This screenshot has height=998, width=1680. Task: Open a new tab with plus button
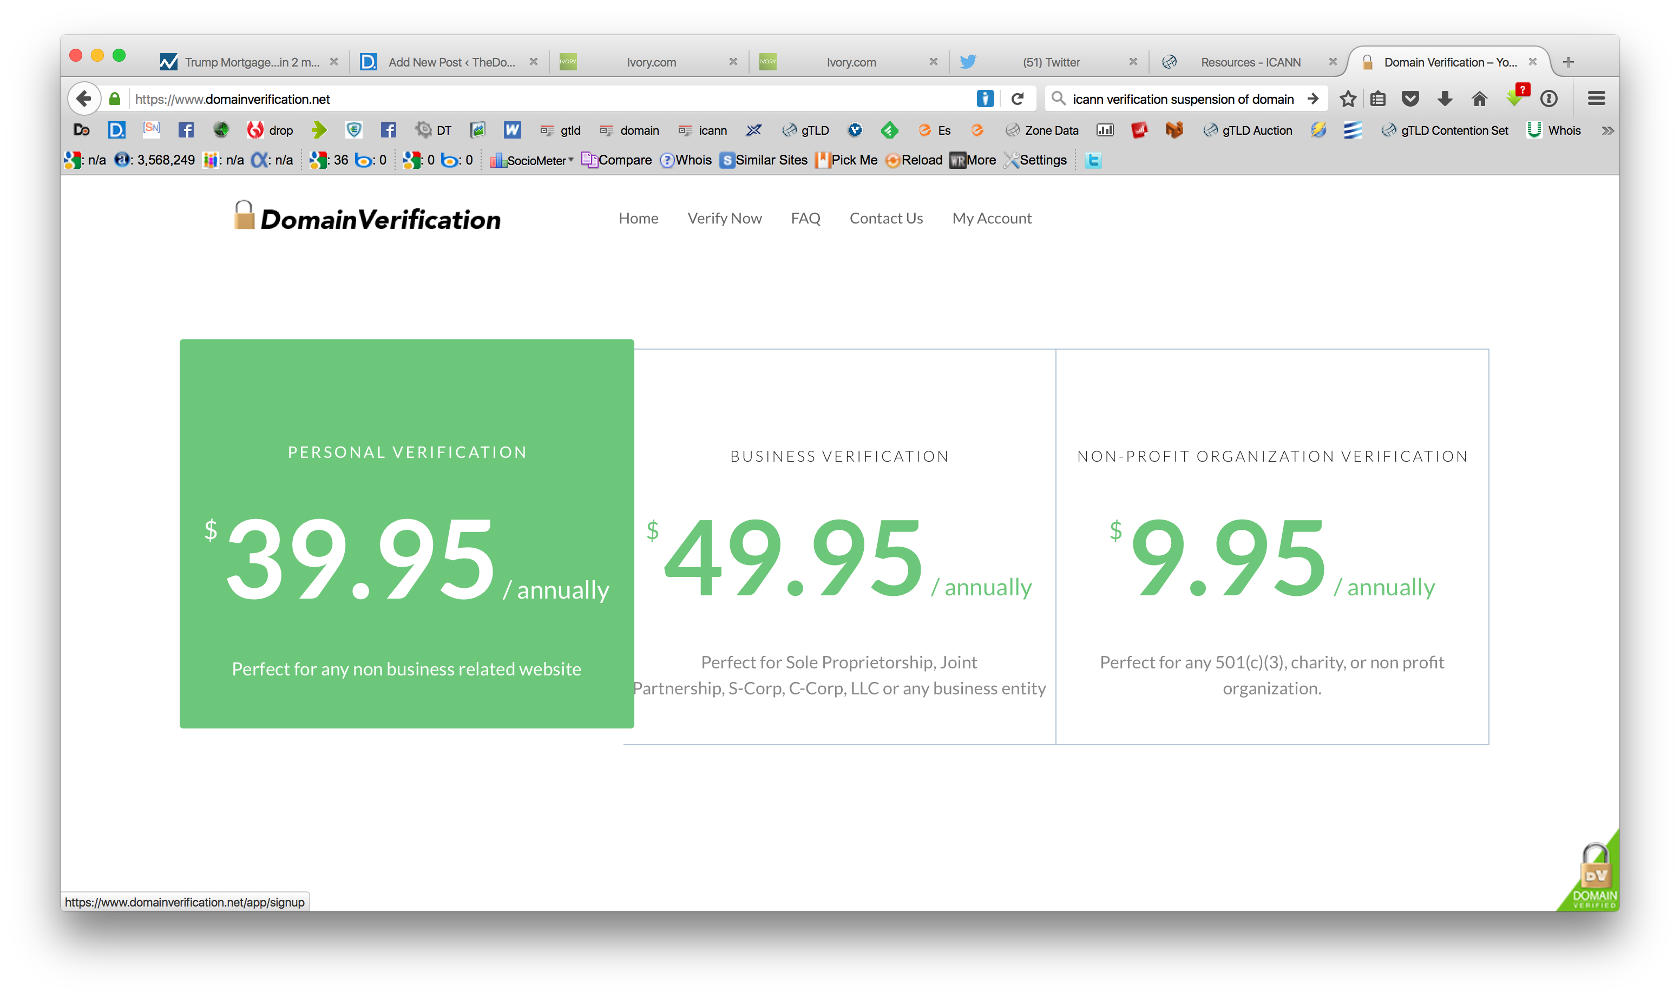pyautogui.click(x=1569, y=62)
